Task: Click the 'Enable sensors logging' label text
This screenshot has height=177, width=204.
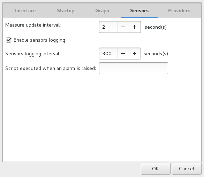Action: [x=39, y=40]
